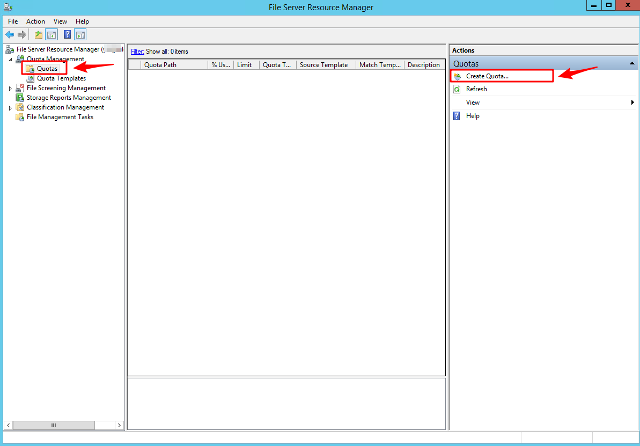
Task: Click the Storage Reports Management icon
Action: coord(20,98)
